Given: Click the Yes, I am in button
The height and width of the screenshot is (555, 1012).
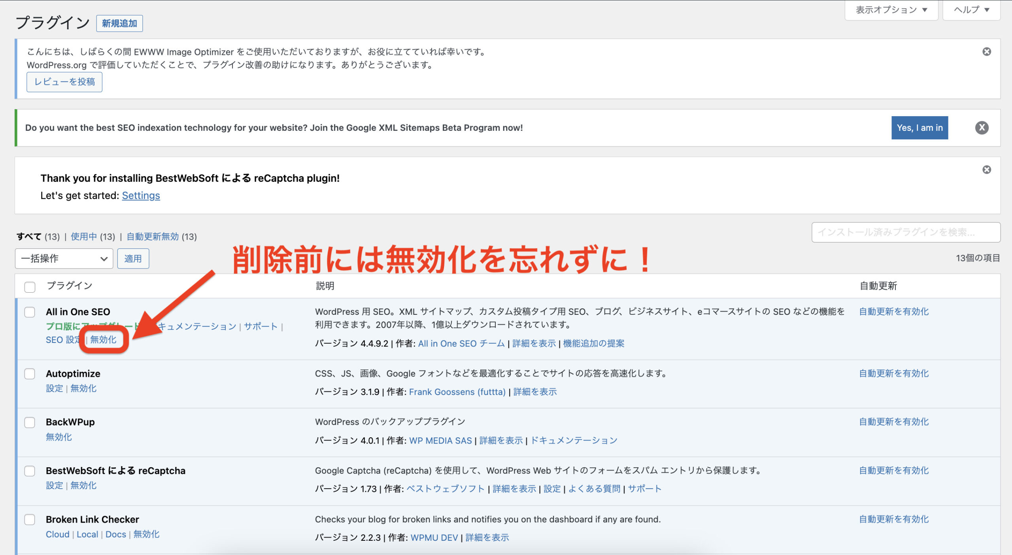Looking at the screenshot, I should (x=919, y=128).
